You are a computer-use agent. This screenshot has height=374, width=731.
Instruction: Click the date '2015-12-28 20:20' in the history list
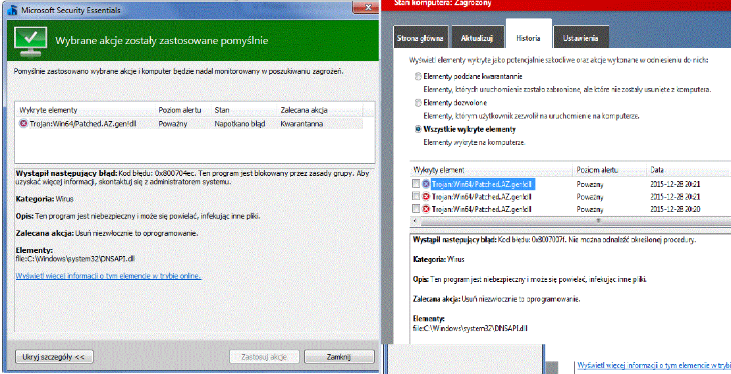coord(675,209)
